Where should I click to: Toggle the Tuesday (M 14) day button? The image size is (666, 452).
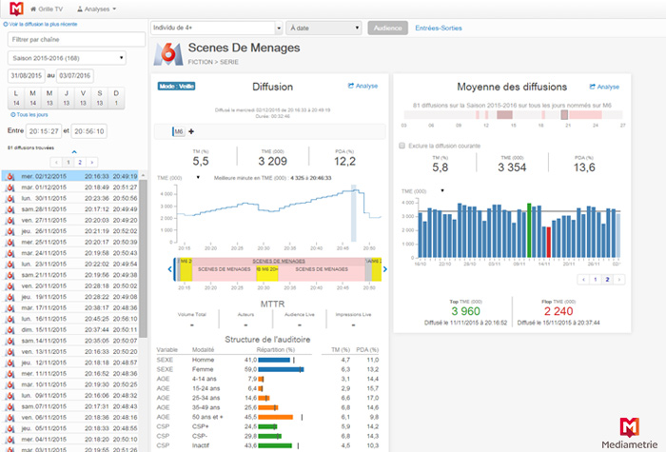(32, 98)
